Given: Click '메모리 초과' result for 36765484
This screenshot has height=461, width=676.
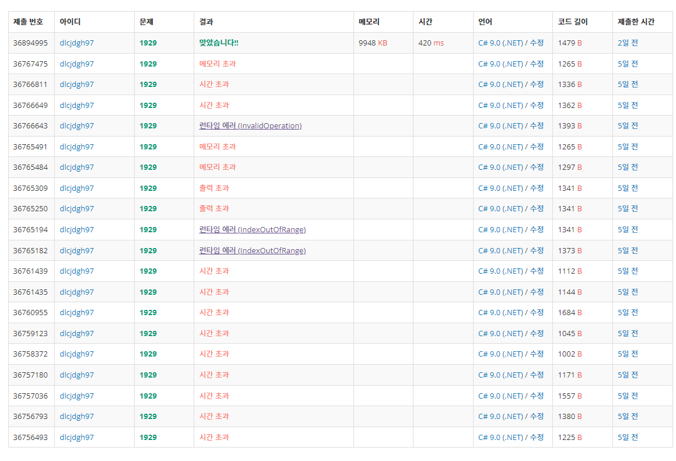Looking at the screenshot, I should click(218, 167).
